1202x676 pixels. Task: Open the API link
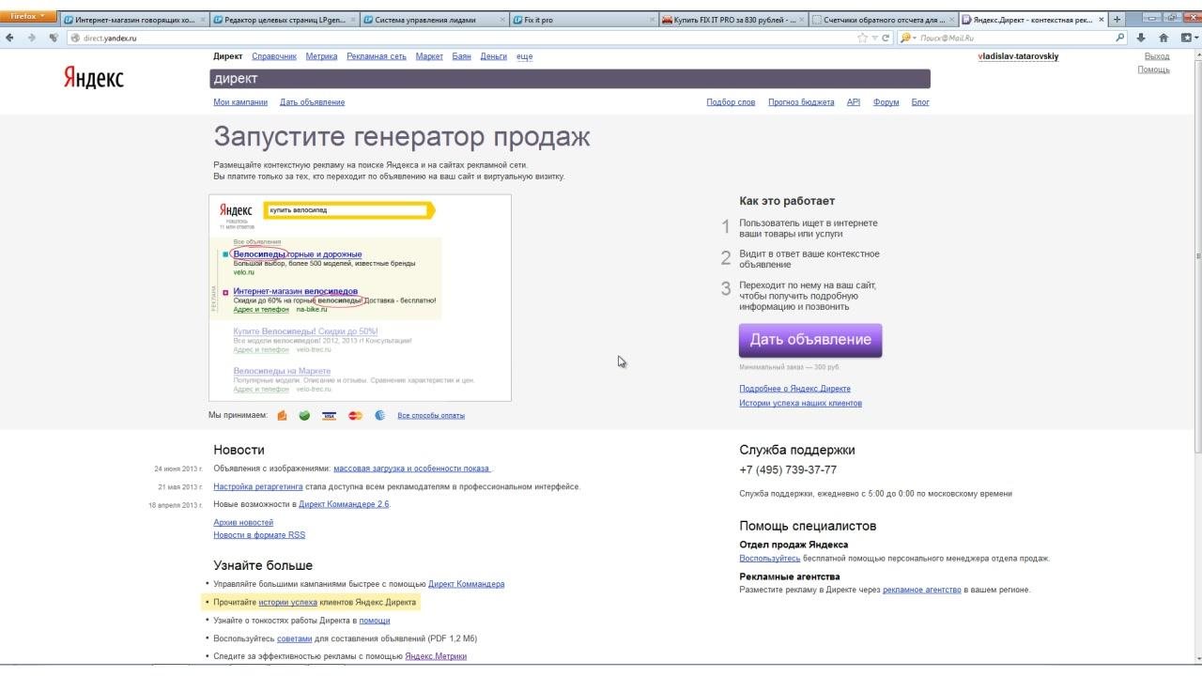[854, 102]
